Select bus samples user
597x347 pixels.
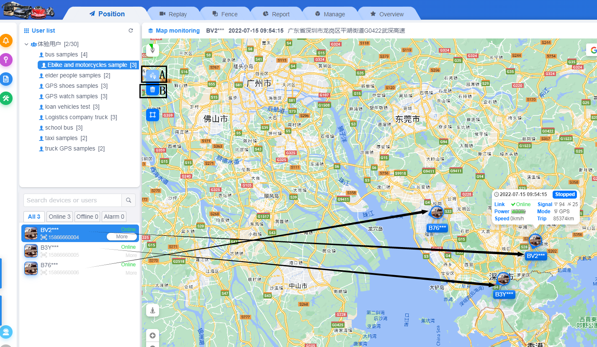coord(63,54)
